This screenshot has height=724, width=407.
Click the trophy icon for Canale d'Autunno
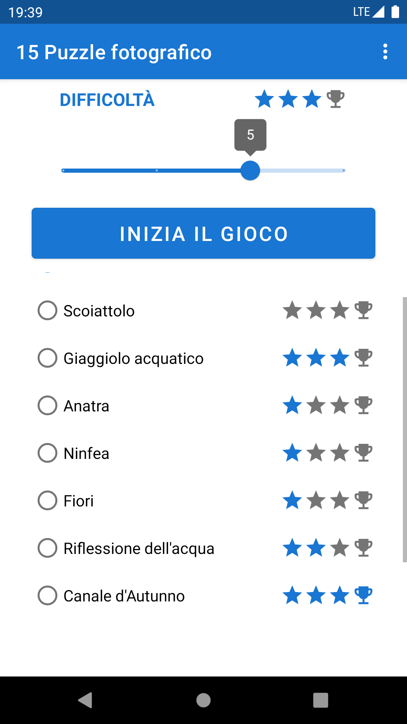[x=363, y=595]
